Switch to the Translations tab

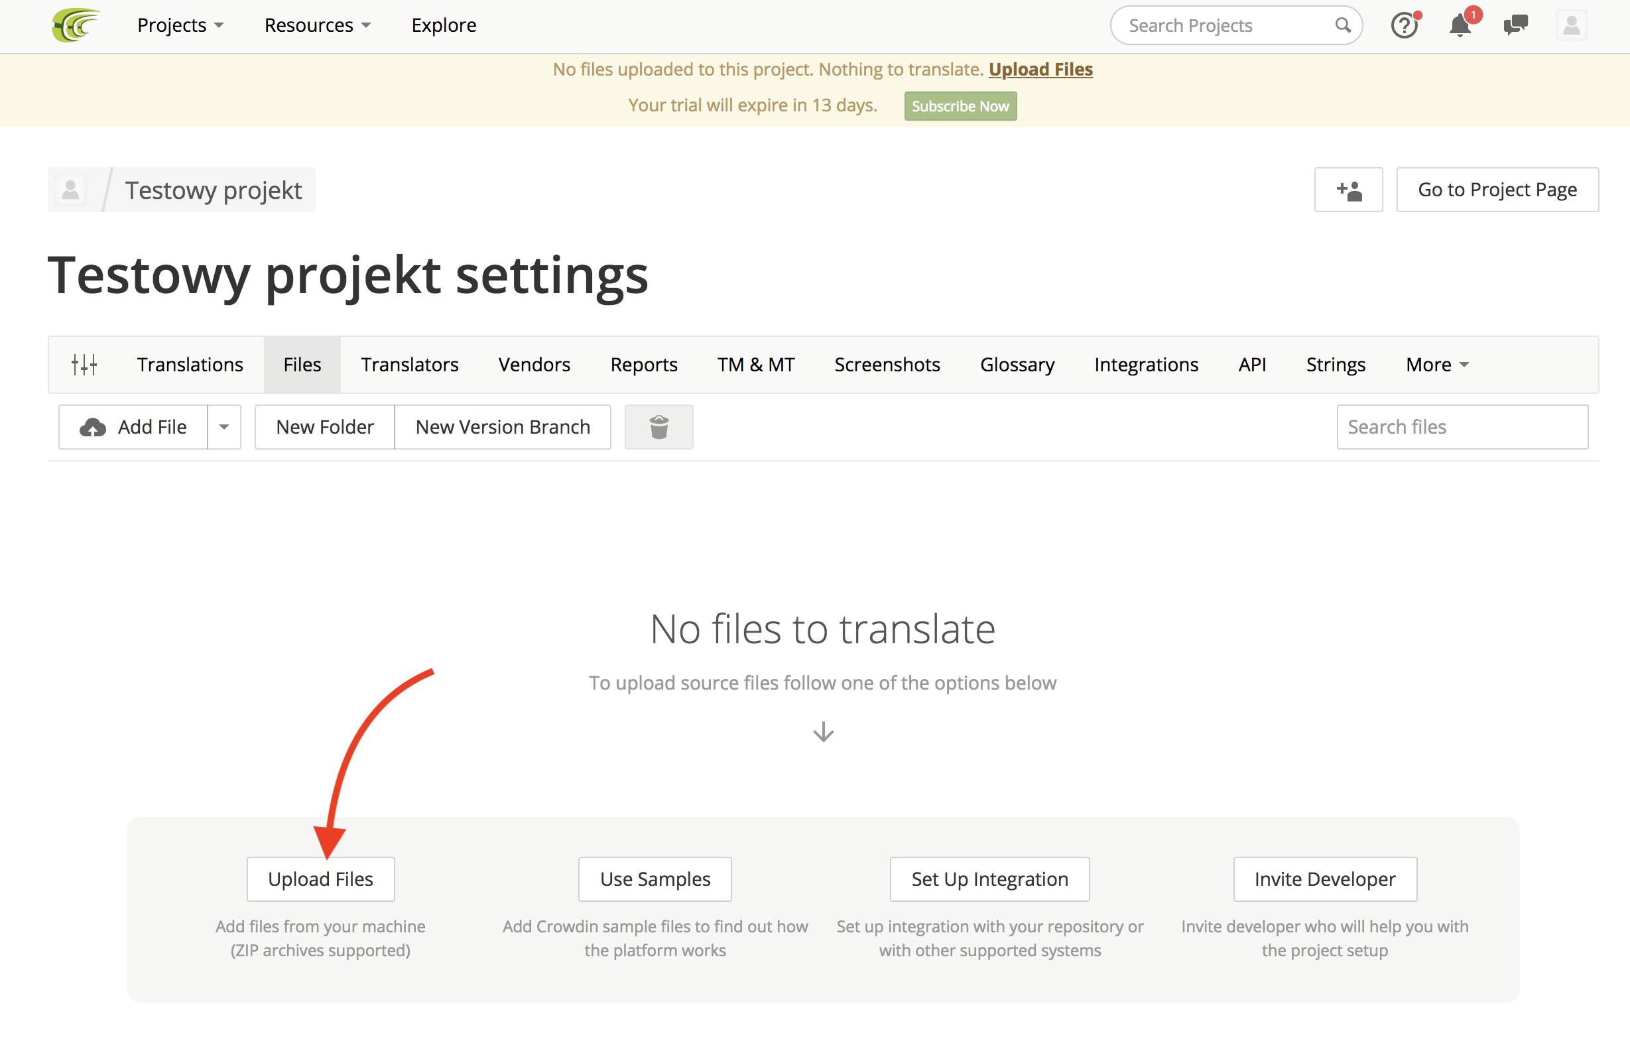[190, 365]
